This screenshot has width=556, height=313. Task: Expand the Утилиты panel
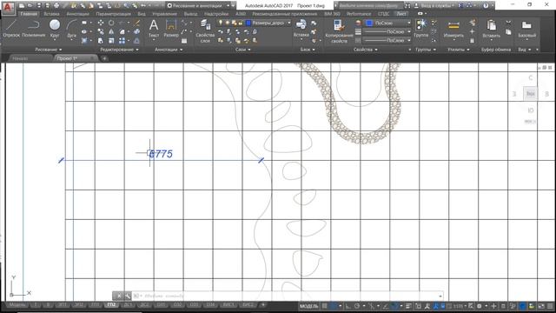coord(458,50)
